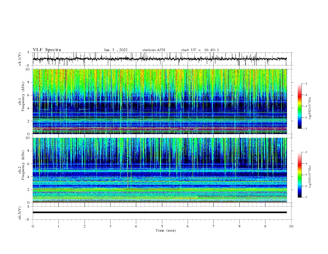Click time axis tick label "5"
328x254 pixels.
pos(162,226)
